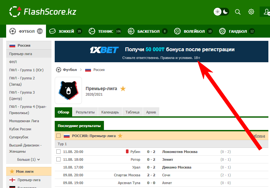Open ПФЛ - Группа 1 (Юг)
The height and width of the screenshot is (188, 270).
(x=26, y=70)
